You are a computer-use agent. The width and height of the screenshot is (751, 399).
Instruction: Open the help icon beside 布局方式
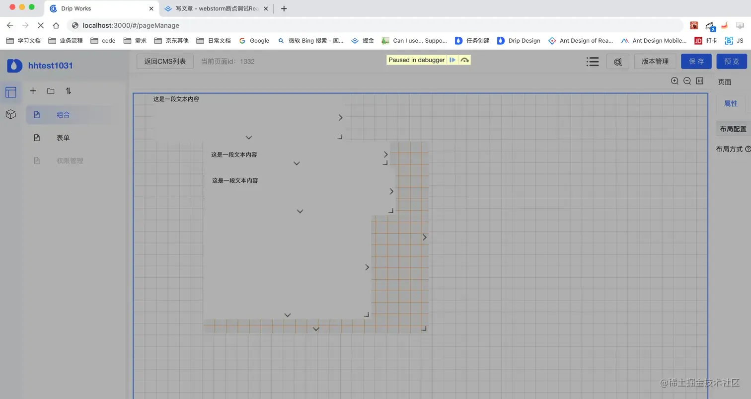748,149
